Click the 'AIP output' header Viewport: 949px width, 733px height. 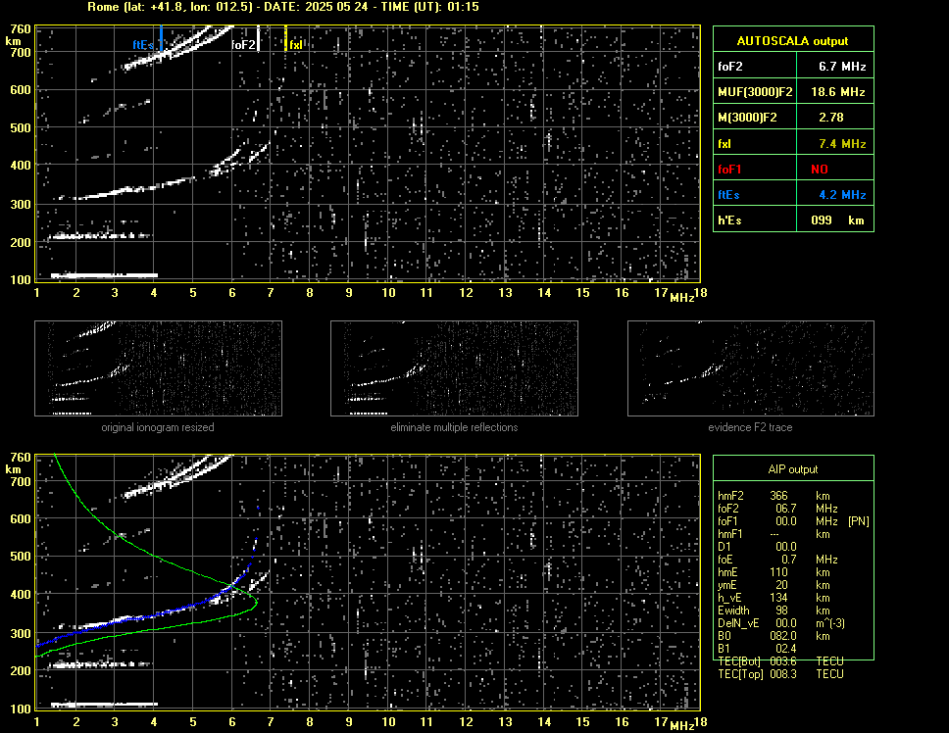click(x=793, y=469)
